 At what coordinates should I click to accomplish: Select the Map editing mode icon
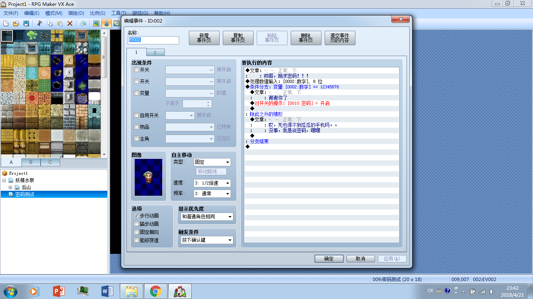pyautogui.click(x=96, y=23)
